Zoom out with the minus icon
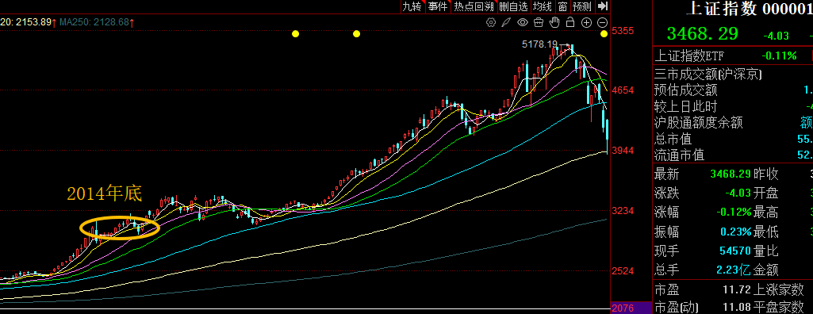This screenshot has width=813, height=314. coord(603,22)
